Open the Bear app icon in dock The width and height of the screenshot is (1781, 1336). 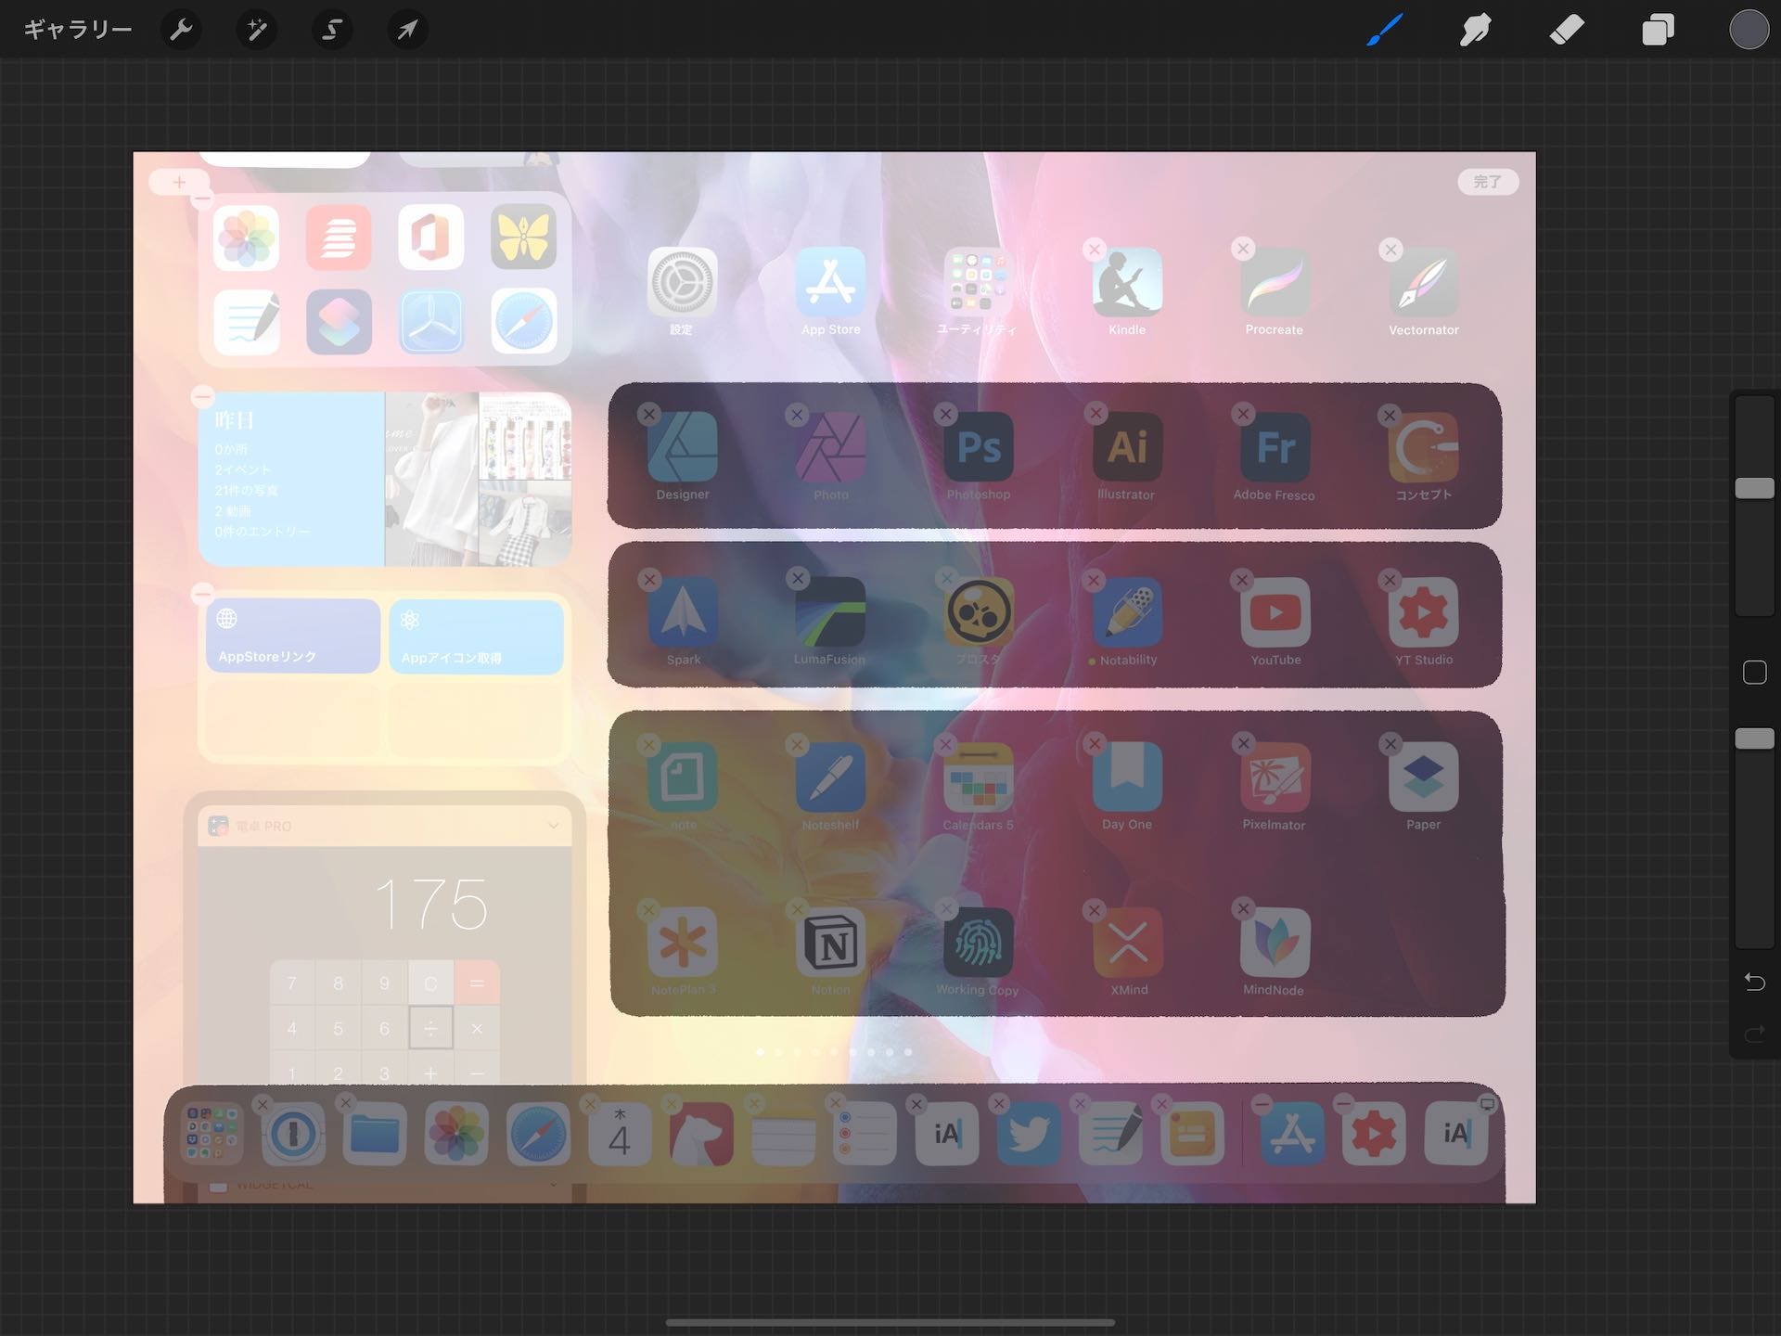701,1134
